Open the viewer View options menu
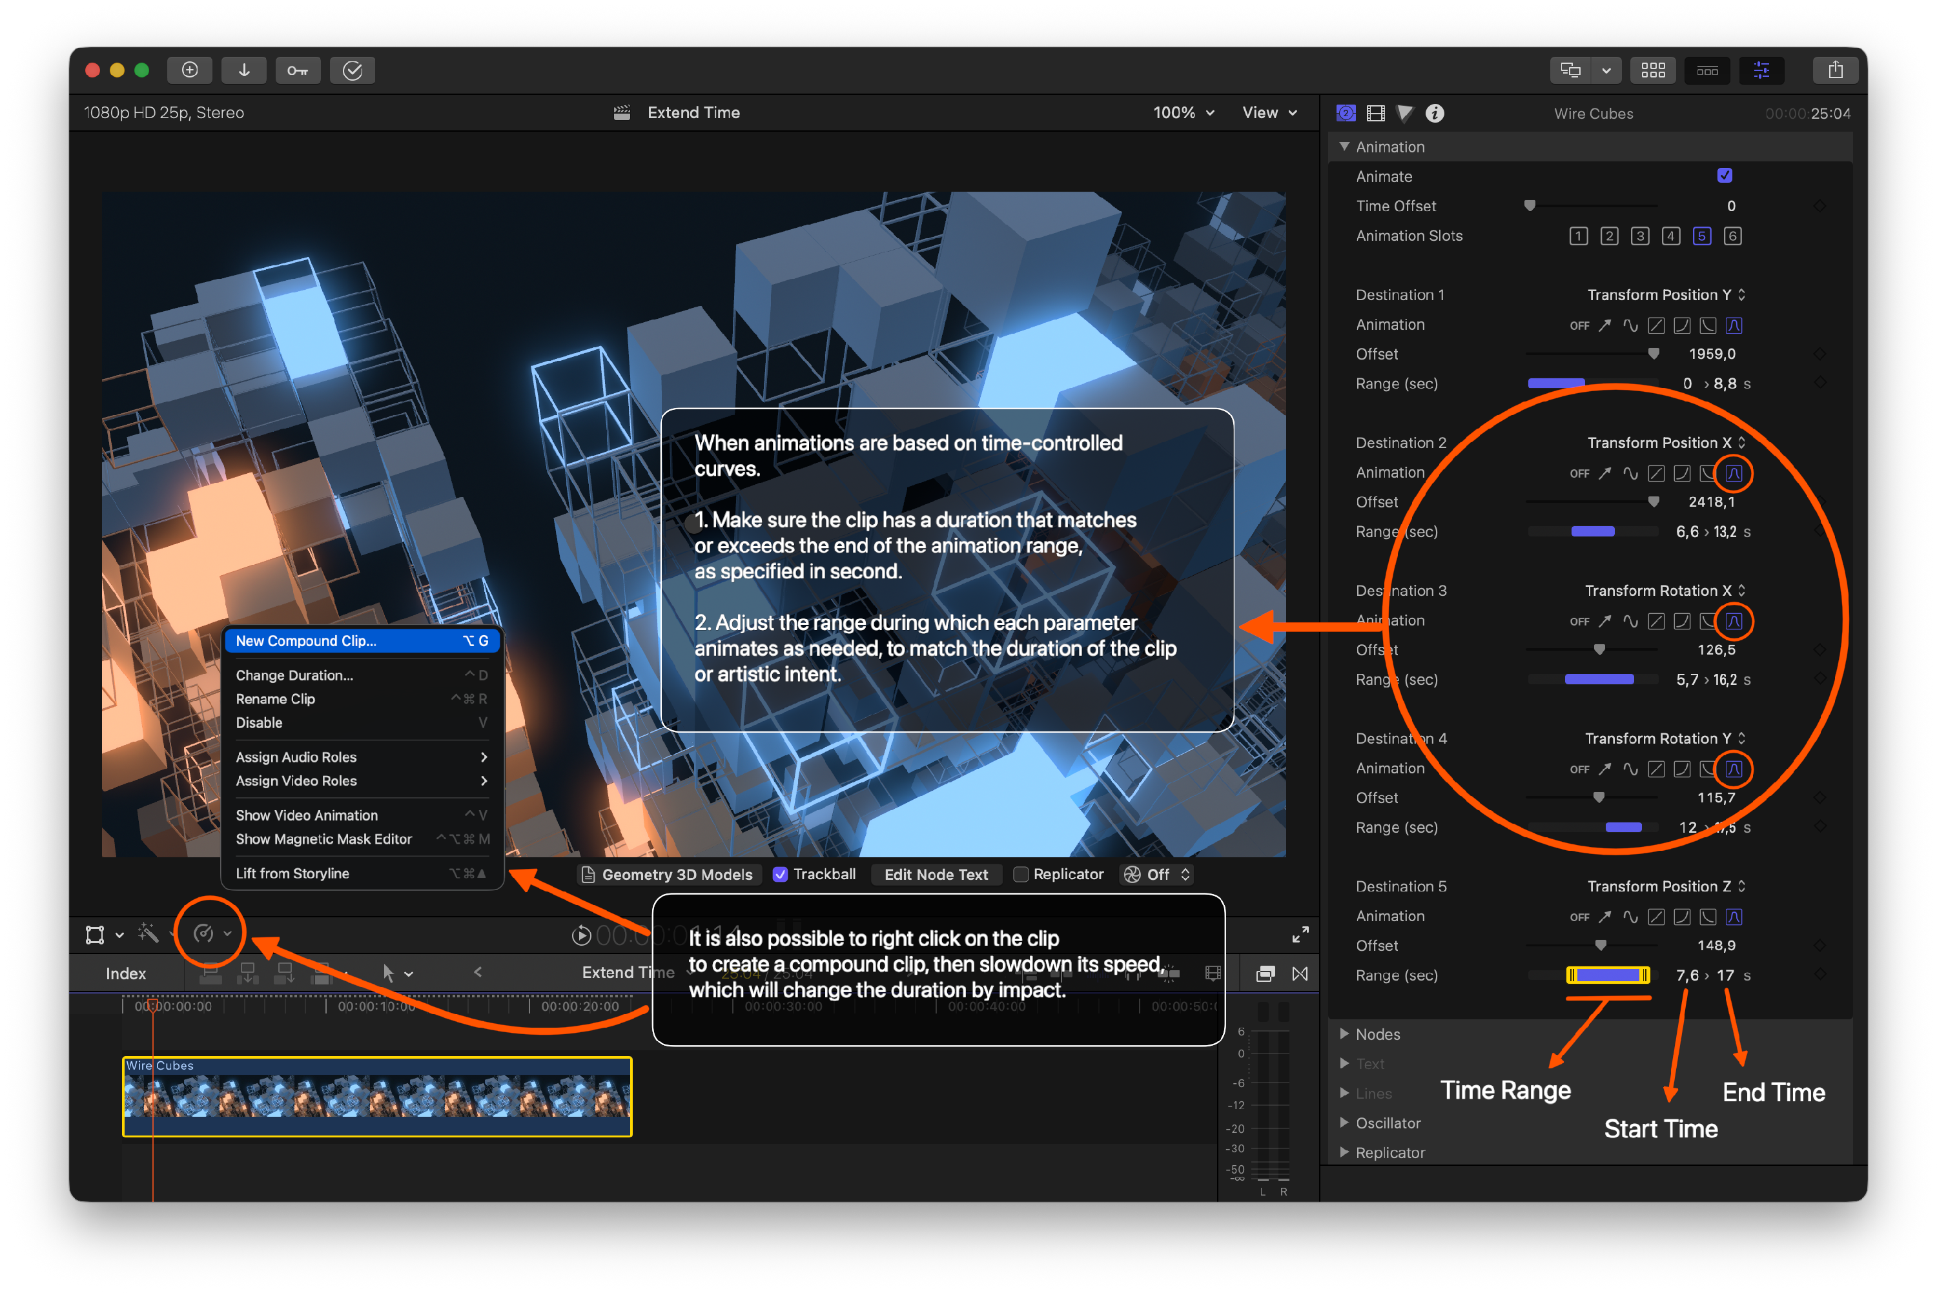 tap(1269, 113)
